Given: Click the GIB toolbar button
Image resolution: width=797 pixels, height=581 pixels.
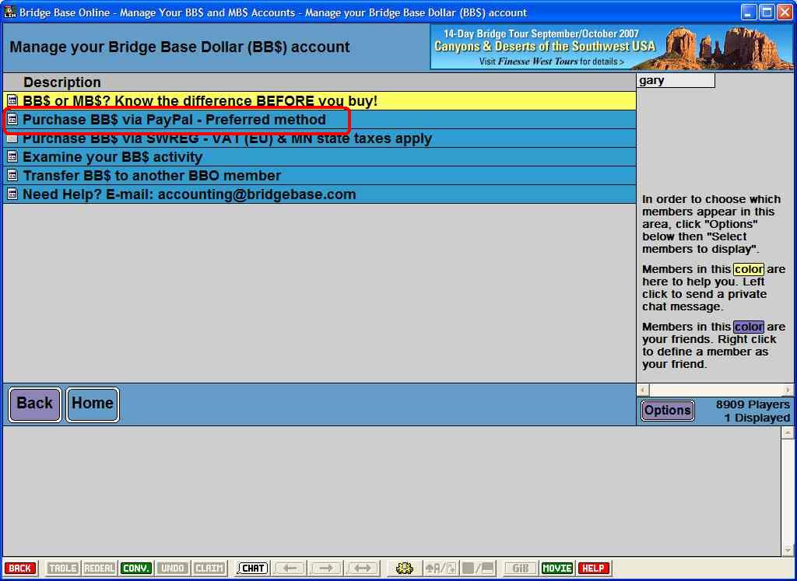Looking at the screenshot, I should pos(520,569).
